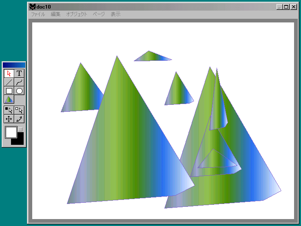Activate the filled-node selection arrow tool
This screenshot has width=301, height=226.
point(9,110)
